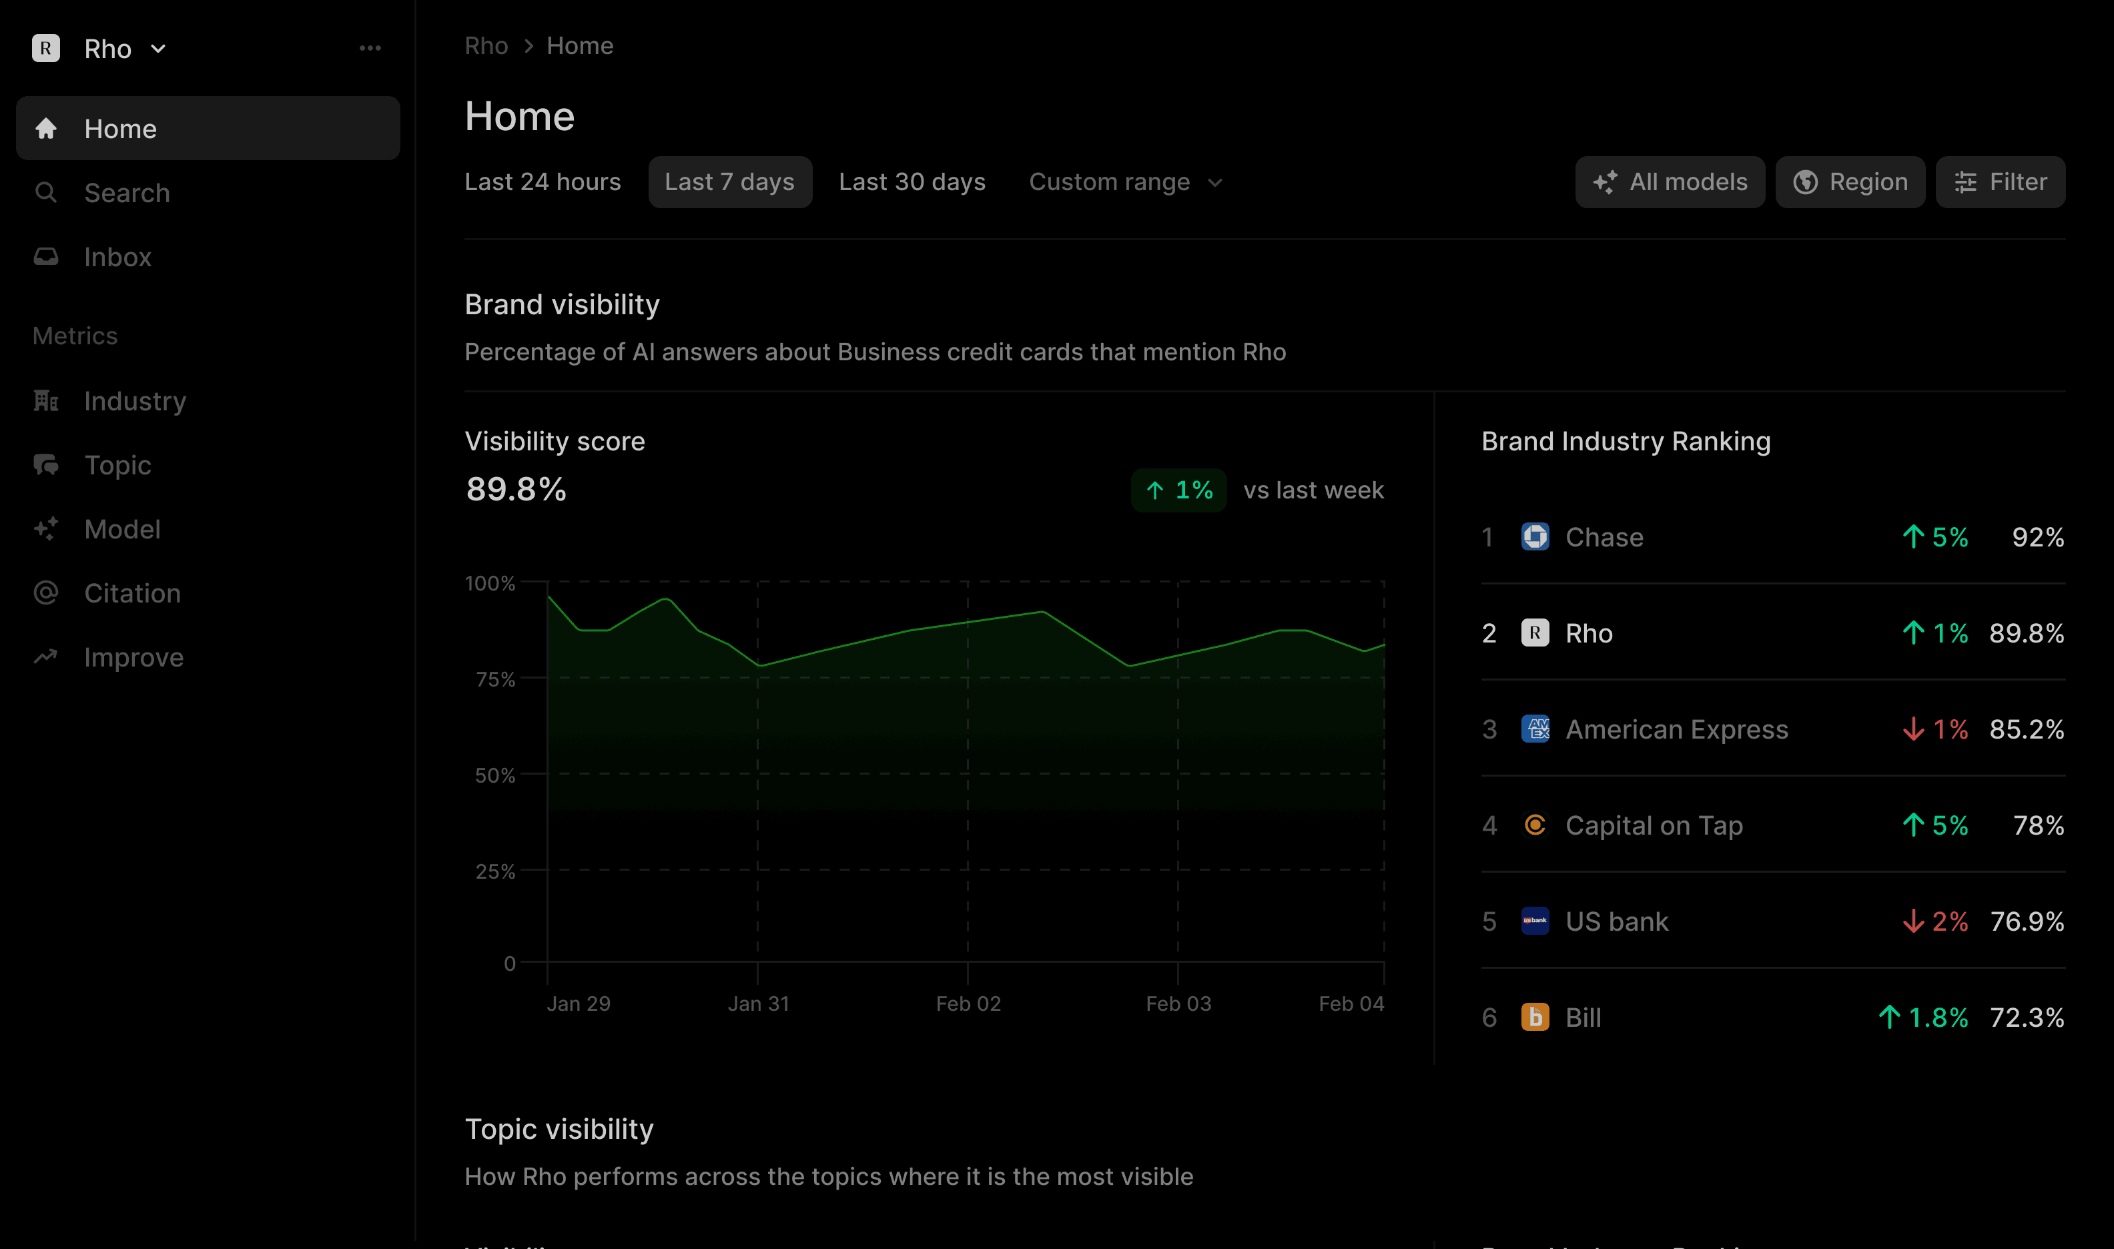Open the All models selector
2114x1249 pixels.
click(x=1670, y=181)
